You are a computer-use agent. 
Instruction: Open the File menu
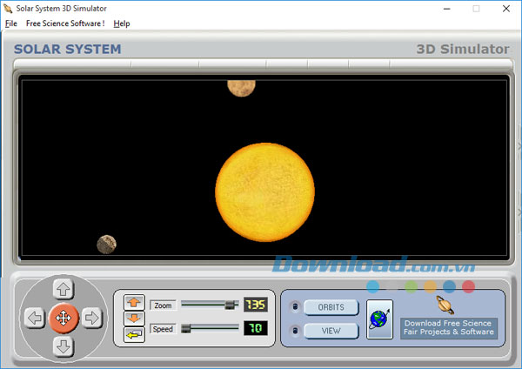click(11, 23)
